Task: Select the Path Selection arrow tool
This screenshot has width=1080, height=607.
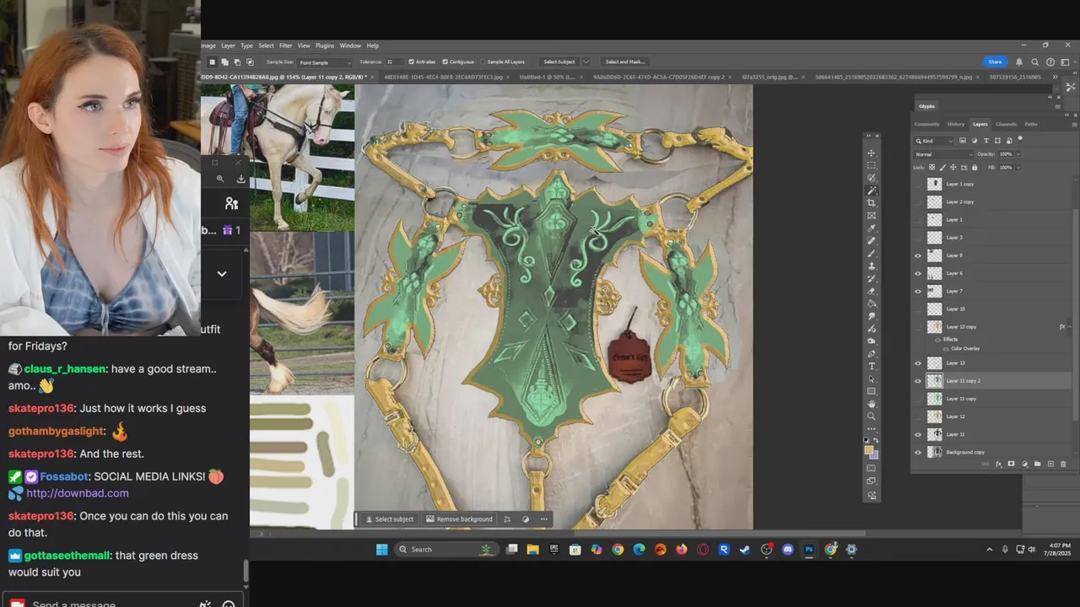Action: (x=872, y=379)
